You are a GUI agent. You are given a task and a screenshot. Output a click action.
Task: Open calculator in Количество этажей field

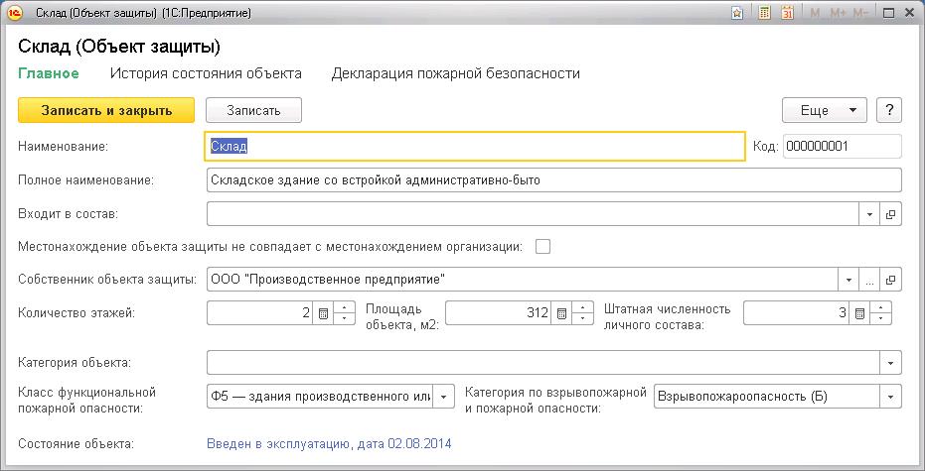pyautogui.click(x=322, y=313)
